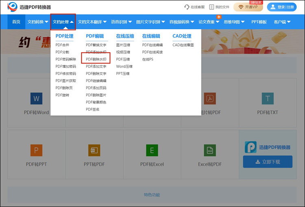This screenshot has height=207, width=305.
Task: Click the PDF编辑 column heading
Action: coord(95,36)
